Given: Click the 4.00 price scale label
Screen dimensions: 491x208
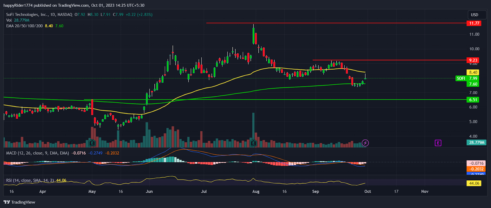Looking at the screenshot, I should tap(473, 136).
